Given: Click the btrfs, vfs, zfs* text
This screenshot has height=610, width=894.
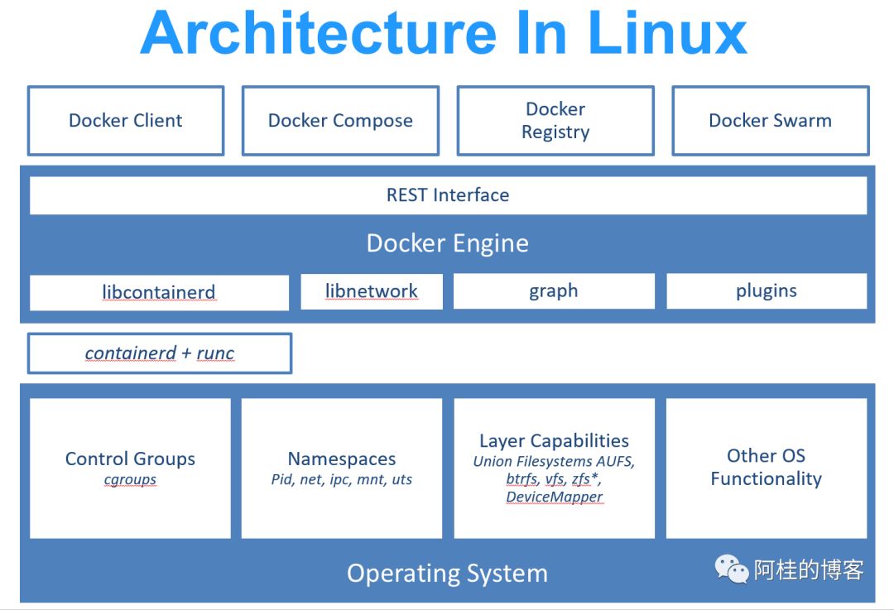Looking at the screenshot, I should (554, 479).
